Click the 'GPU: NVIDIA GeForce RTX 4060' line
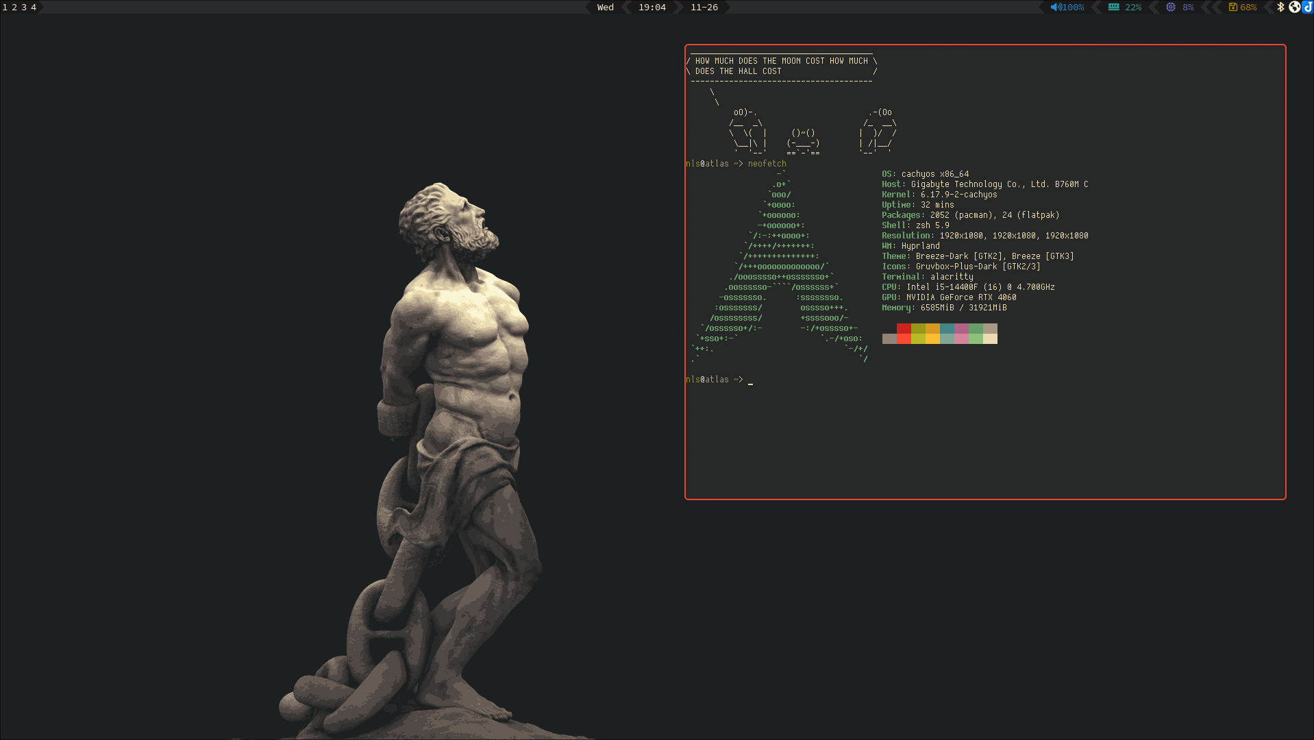This screenshot has height=740, width=1314. tap(950, 297)
